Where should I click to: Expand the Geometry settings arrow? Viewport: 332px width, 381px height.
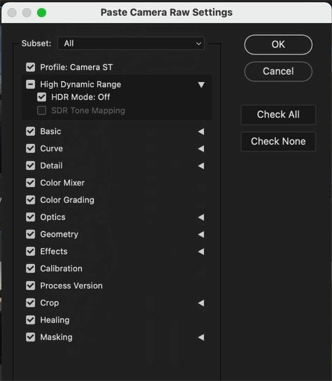(201, 234)
